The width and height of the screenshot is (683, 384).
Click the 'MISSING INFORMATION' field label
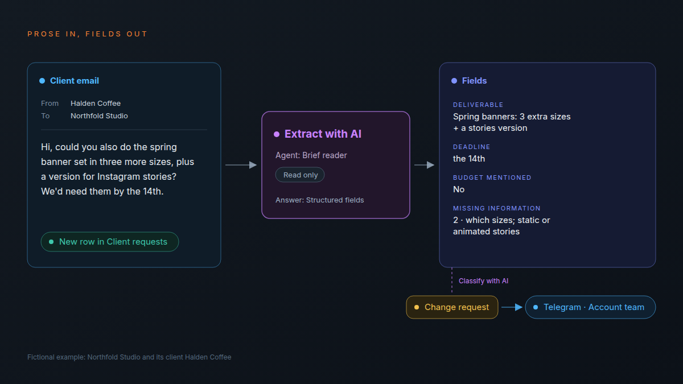497,208
